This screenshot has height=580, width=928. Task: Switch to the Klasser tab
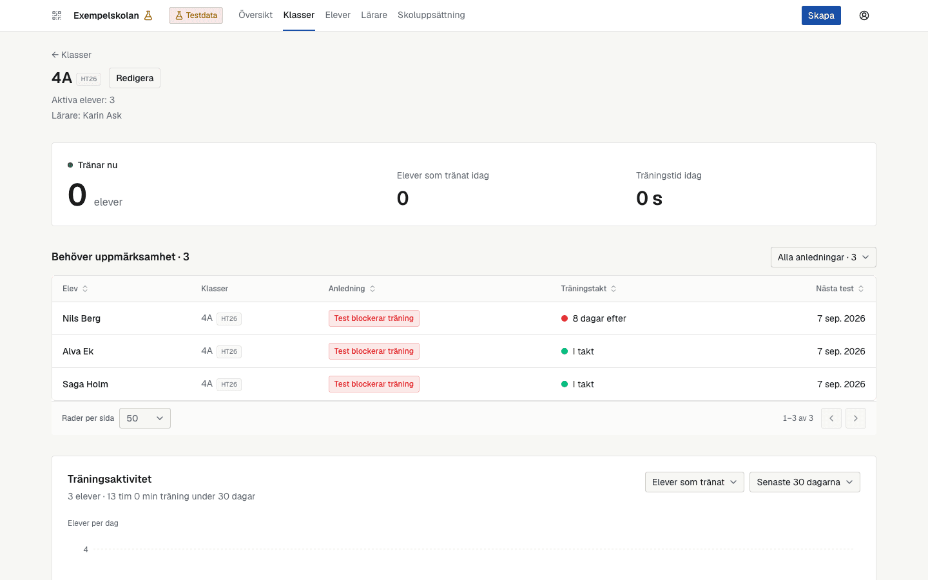pyautogui.click(x=299, y=15)
